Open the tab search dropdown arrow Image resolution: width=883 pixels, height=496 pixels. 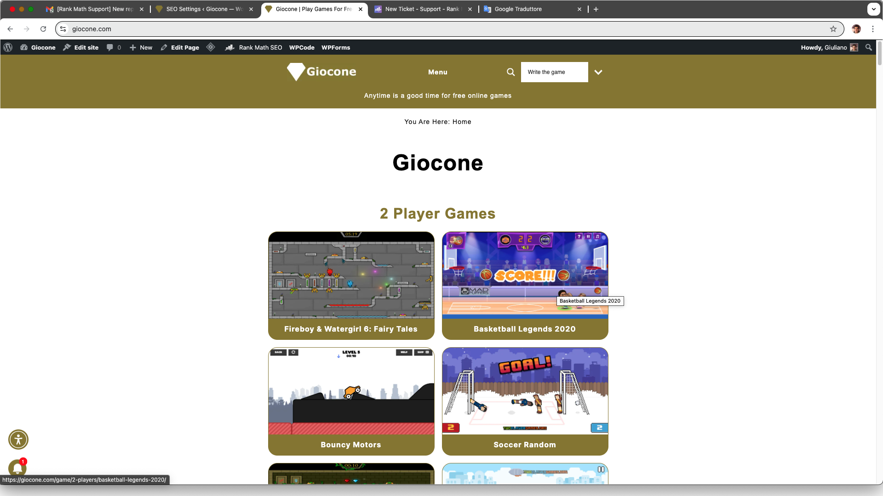pos(873,9)
